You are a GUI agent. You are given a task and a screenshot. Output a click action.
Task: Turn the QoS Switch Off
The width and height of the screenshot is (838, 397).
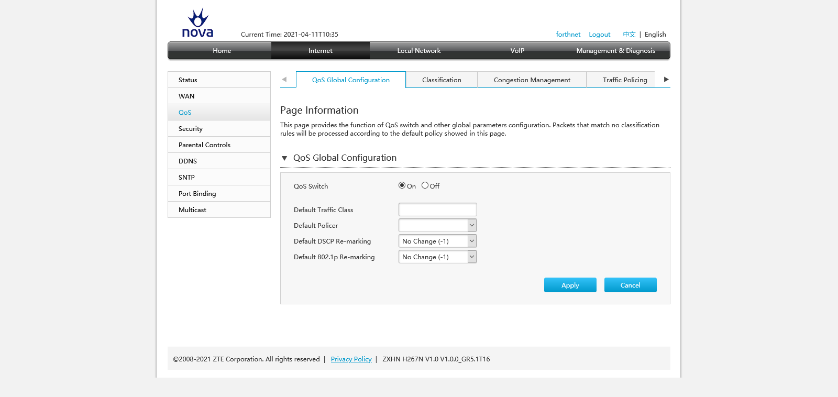[425, 185]
